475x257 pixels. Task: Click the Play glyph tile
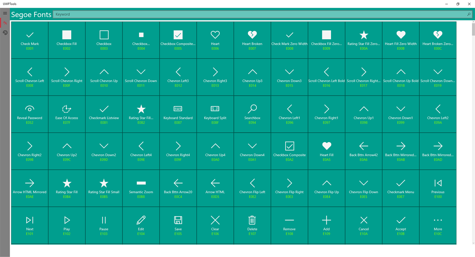tap(67, 224)
